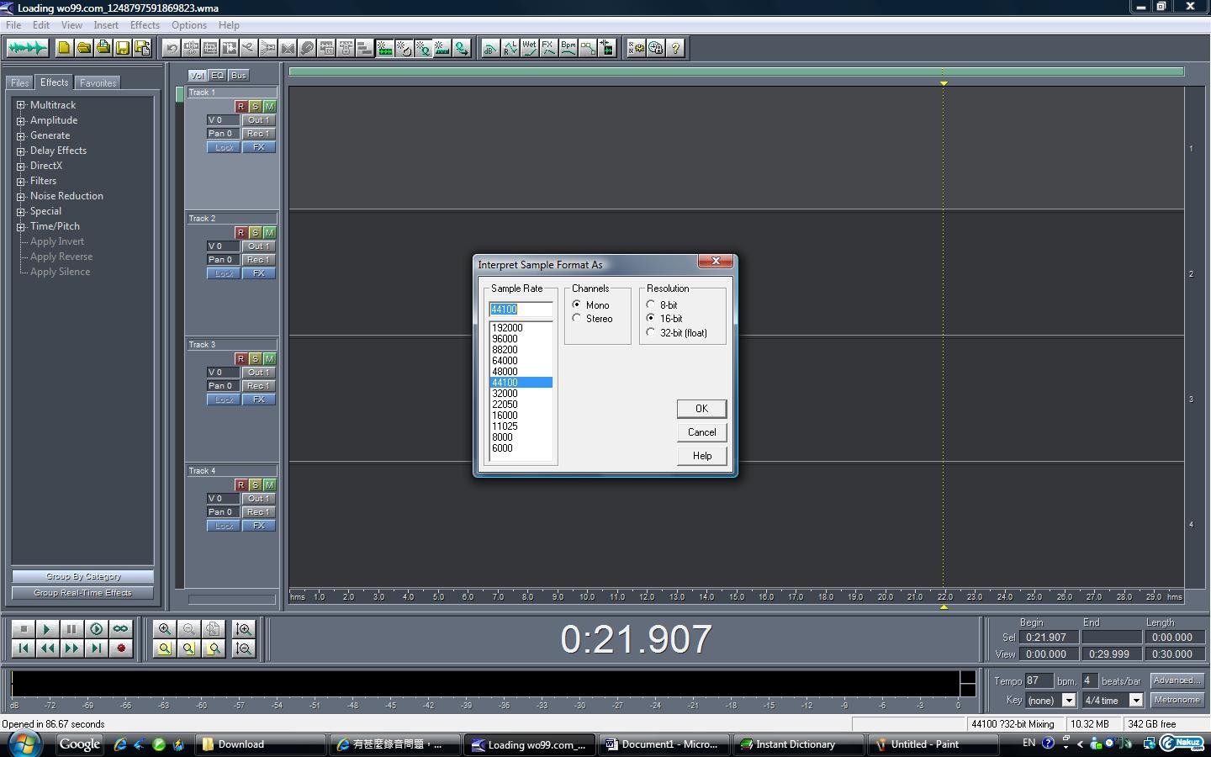Expand the Multitrack effects tree node
This screenshot has height=757, width=1211.
pyautogui.click(x=21, y=105)
